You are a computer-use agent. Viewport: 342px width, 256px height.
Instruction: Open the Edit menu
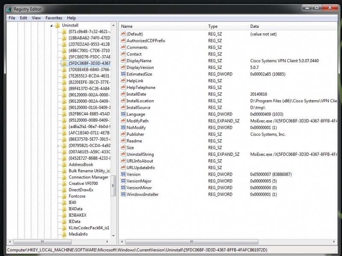(24, 18)
